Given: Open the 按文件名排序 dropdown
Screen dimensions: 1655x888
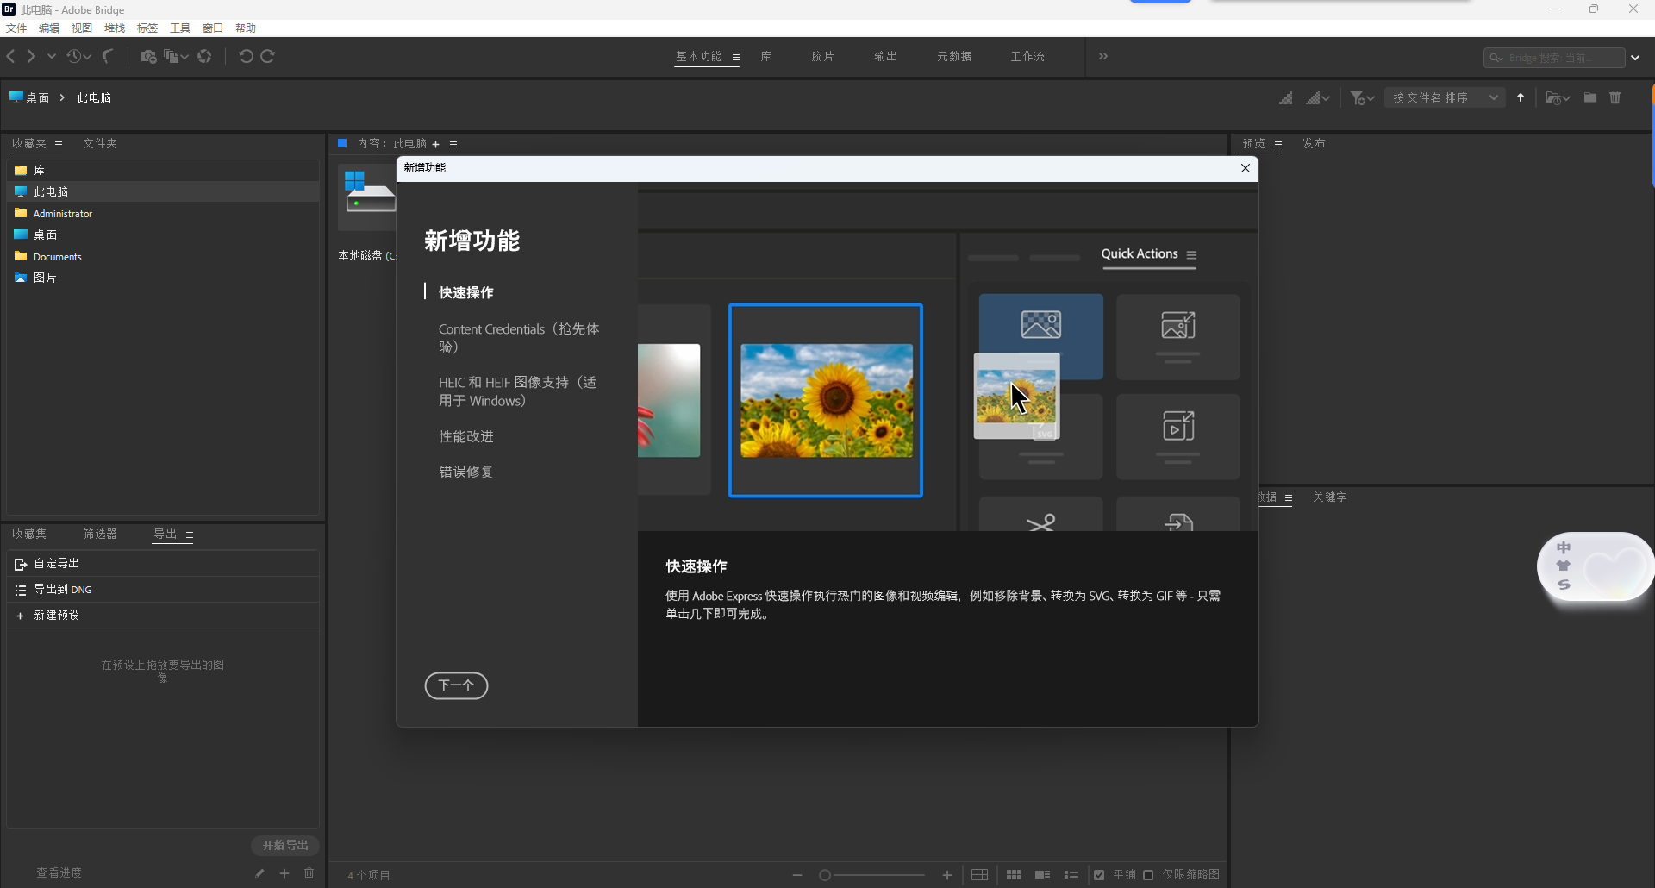Looking at the screenshot, I should point(1444,97).
